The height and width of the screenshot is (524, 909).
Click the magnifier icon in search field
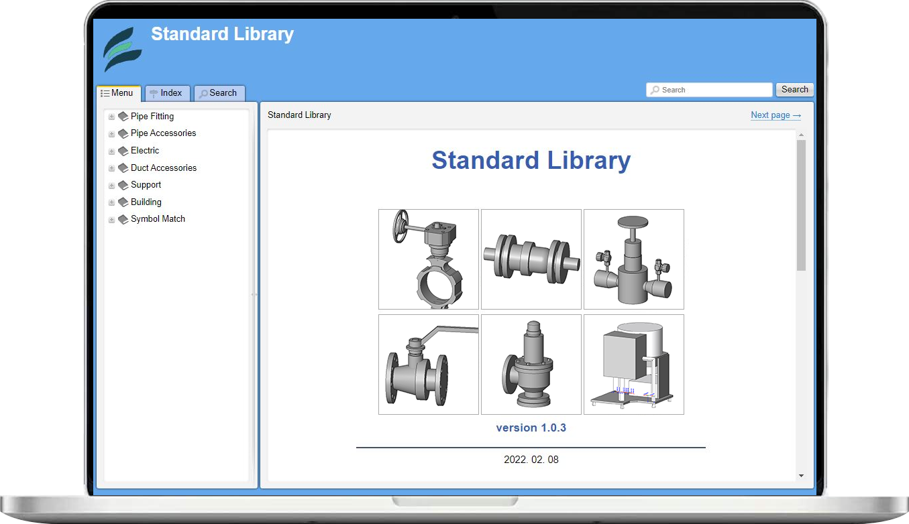[x=655, y=90]
